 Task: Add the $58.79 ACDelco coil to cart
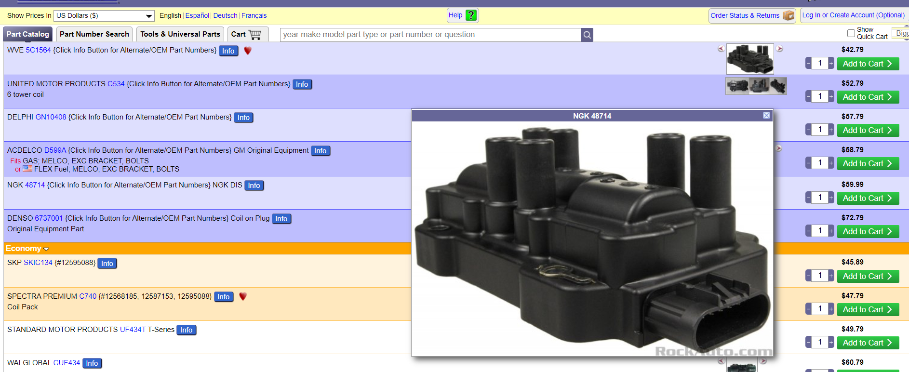coord(868,163)
